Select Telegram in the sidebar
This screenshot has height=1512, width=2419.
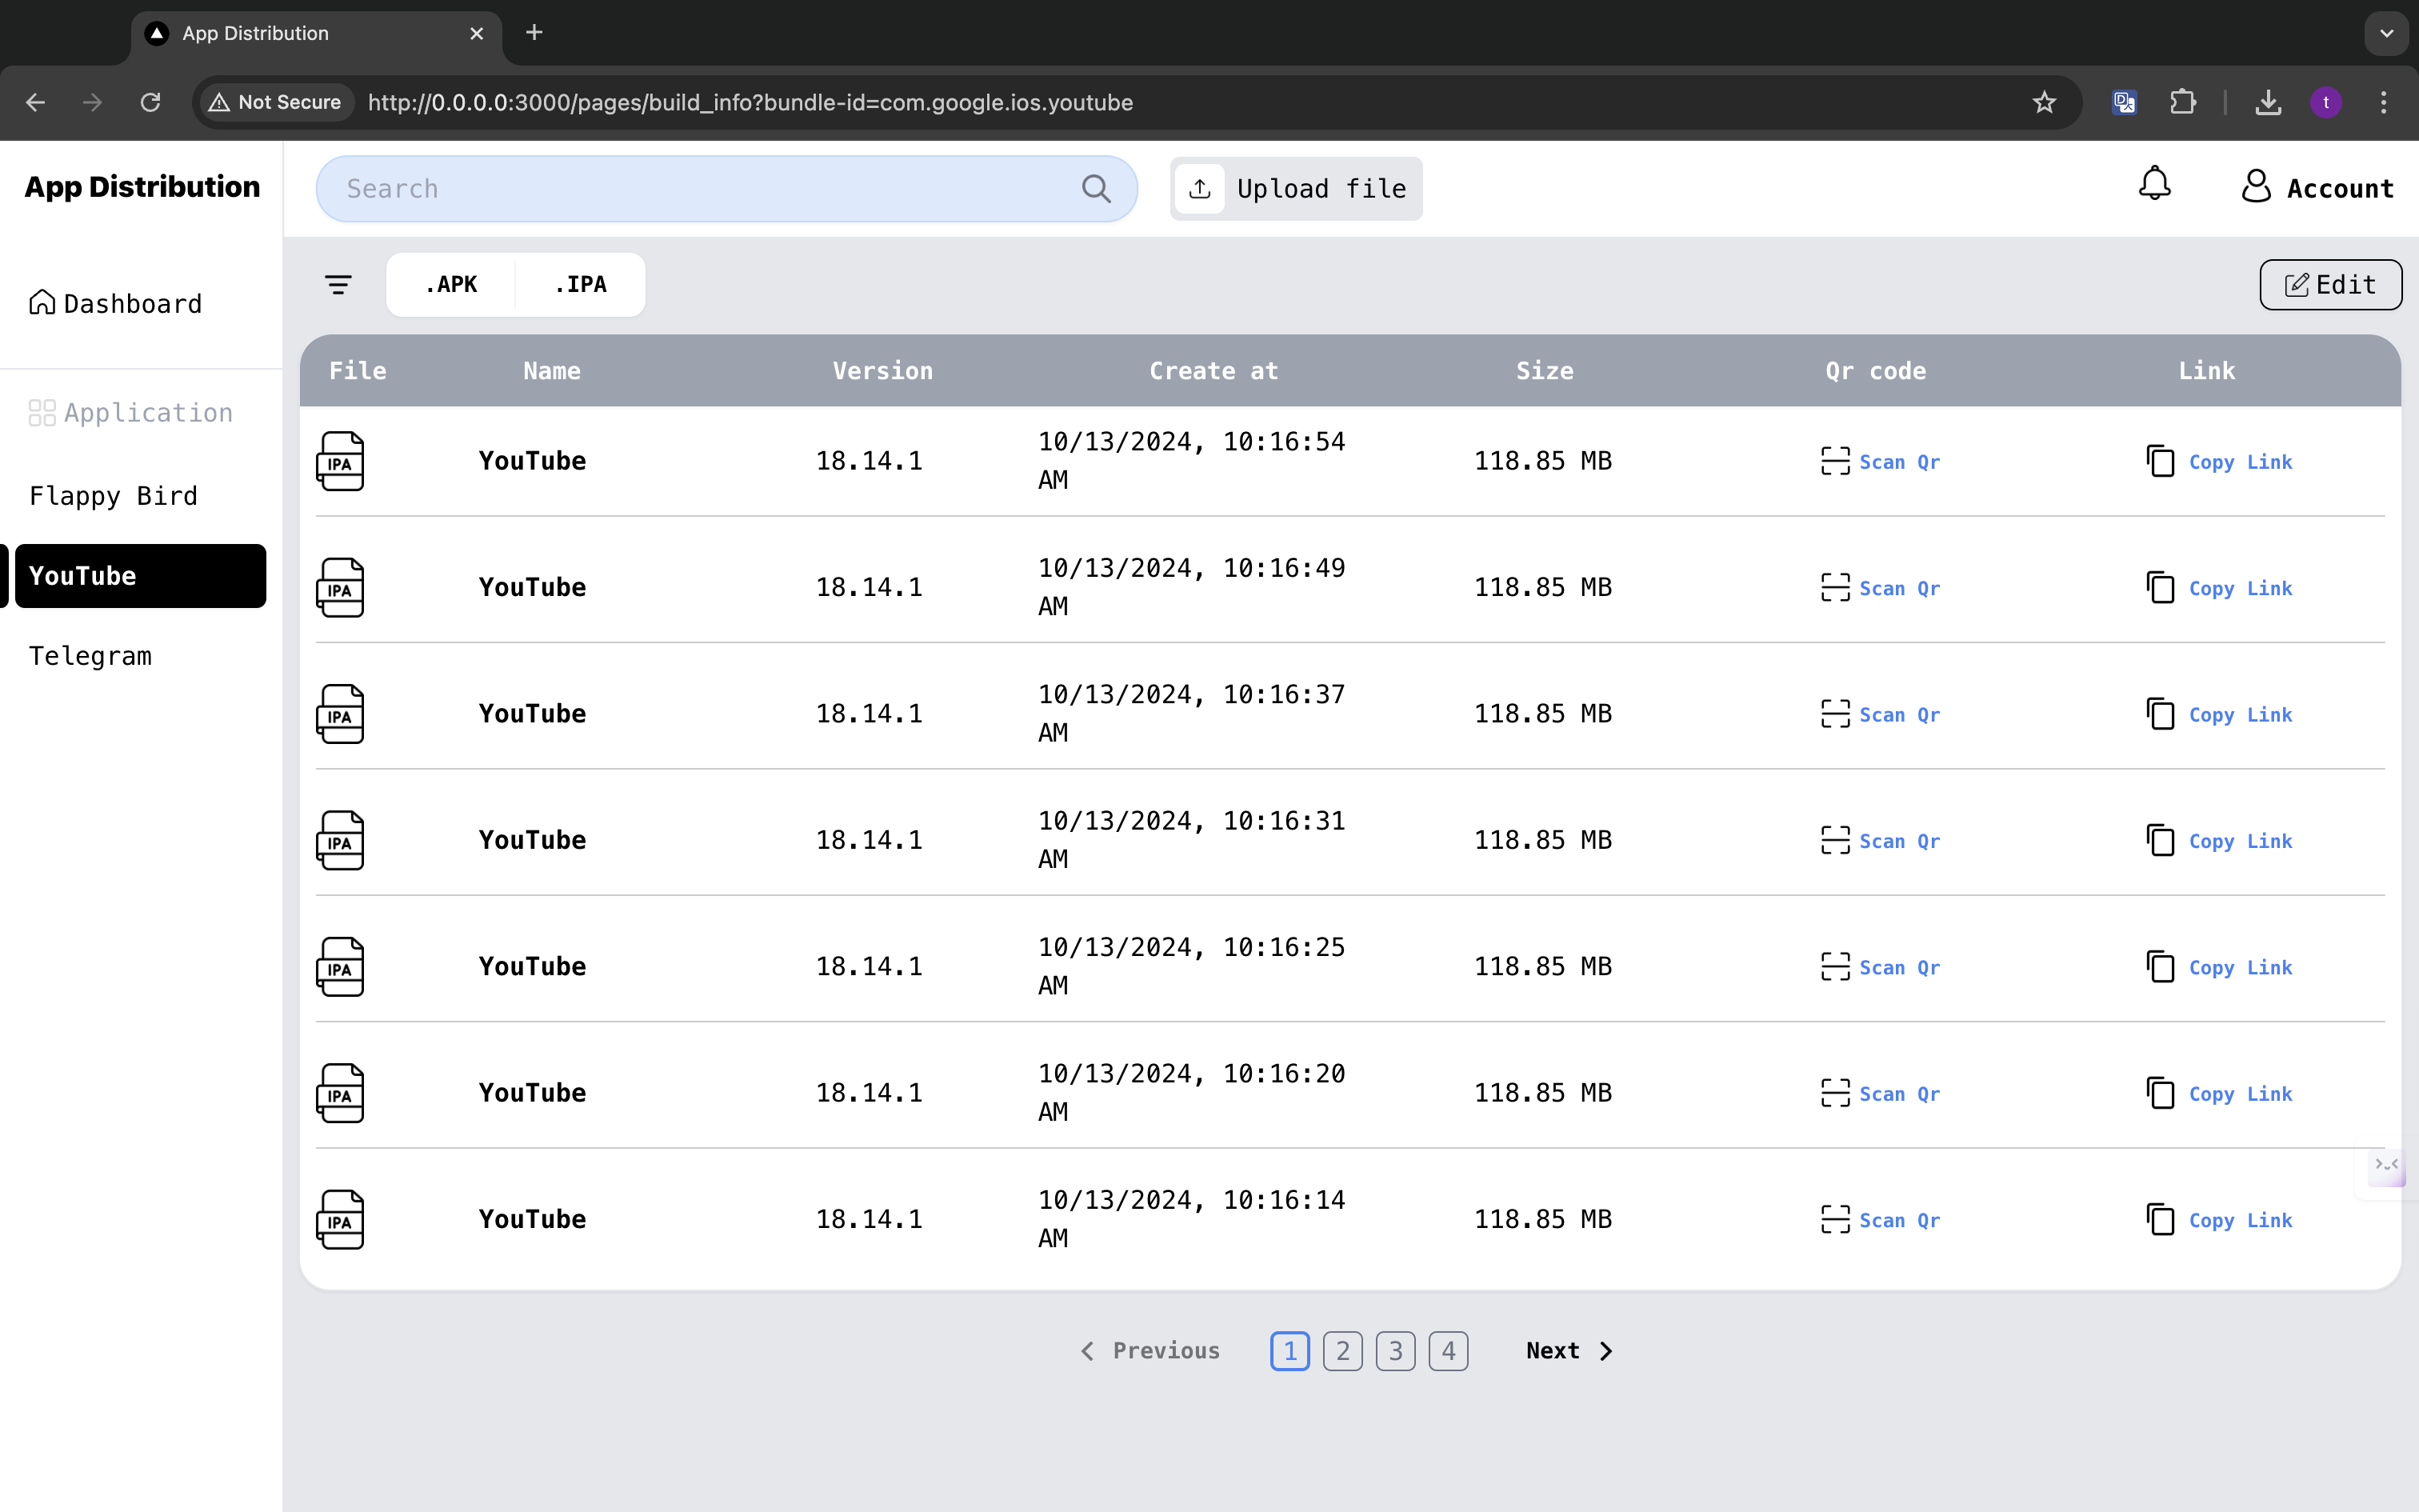[x=90, y=656]
